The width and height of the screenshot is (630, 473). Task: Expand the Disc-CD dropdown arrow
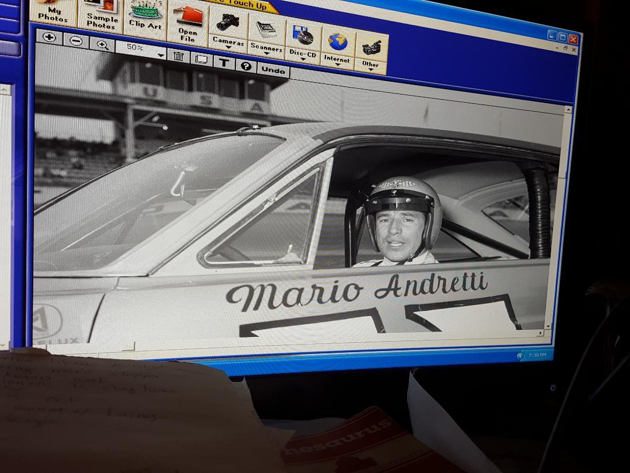pos(303,59)
